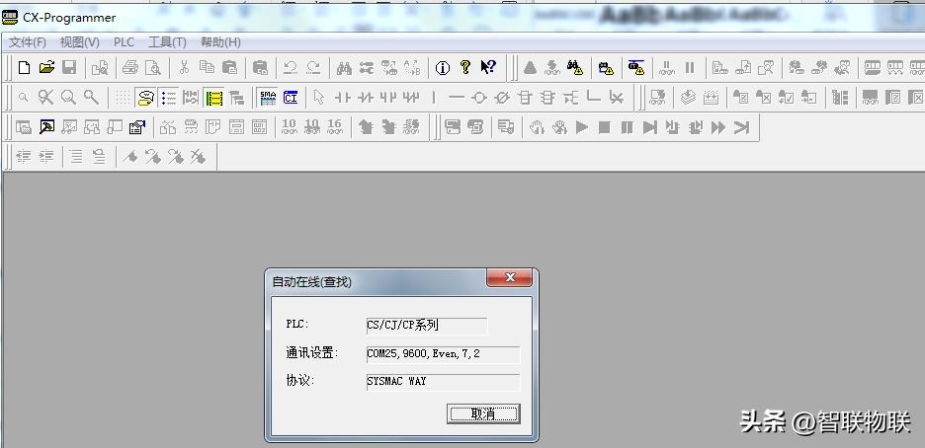
Task: Click the yellow question mark Help icon
Action: [464, 68]
